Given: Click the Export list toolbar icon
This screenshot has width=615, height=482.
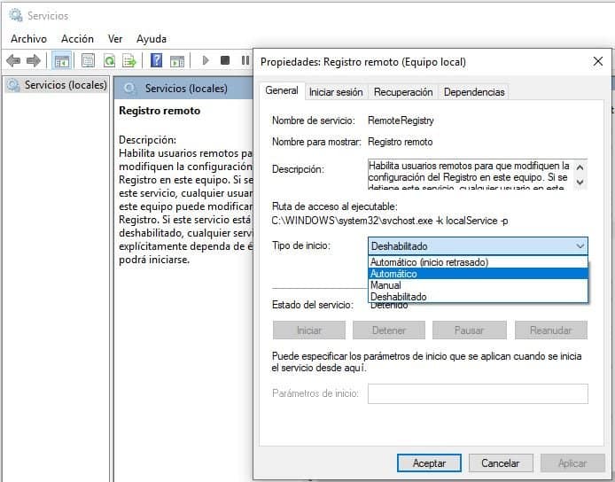Looking at the screenshot, I should 129,60.
